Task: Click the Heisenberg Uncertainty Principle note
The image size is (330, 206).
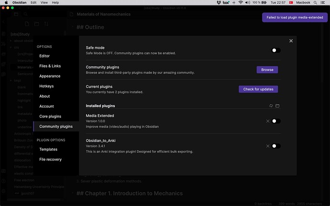Action: [x=39, y=187]
